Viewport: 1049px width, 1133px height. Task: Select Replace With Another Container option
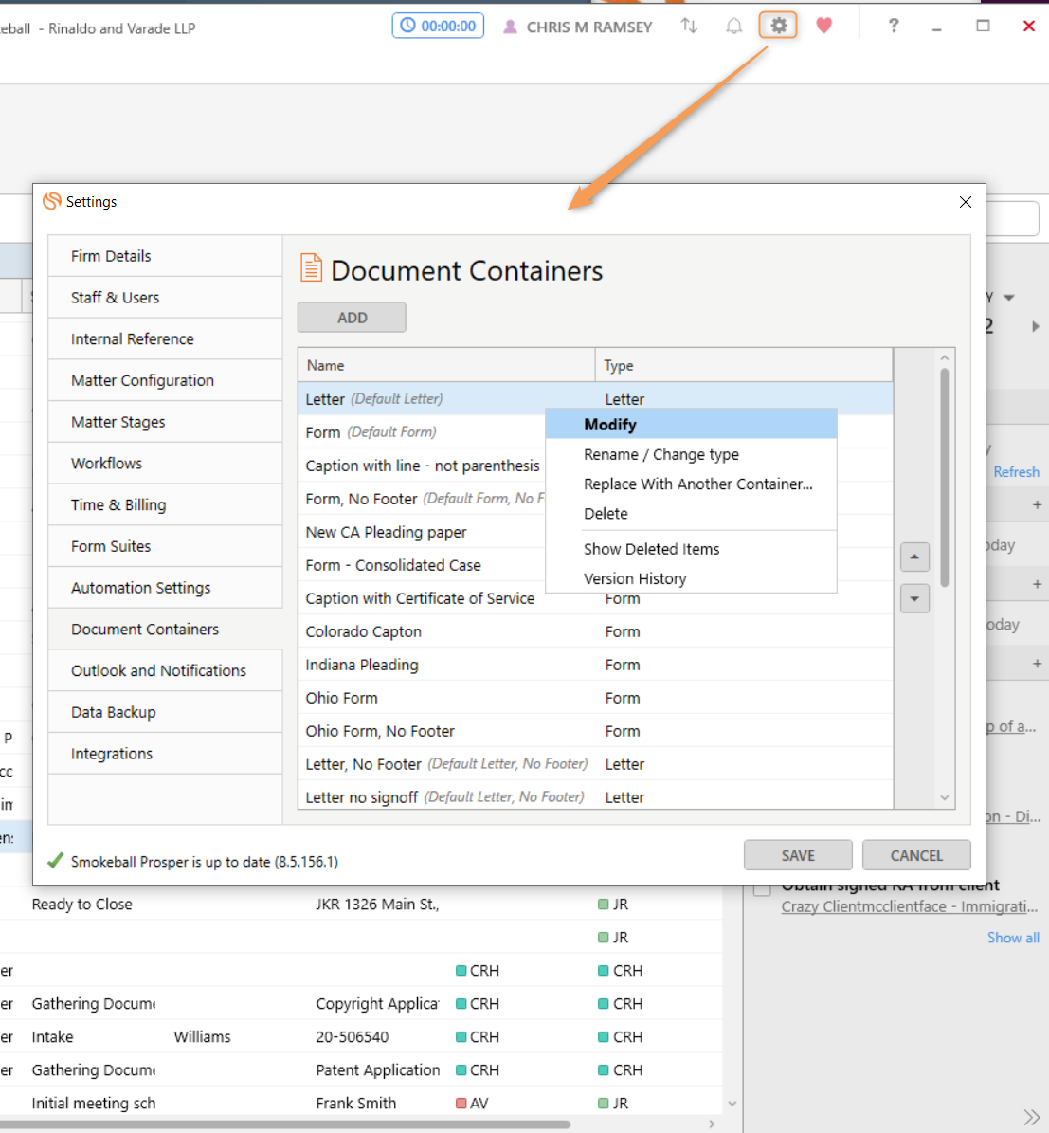691,484
